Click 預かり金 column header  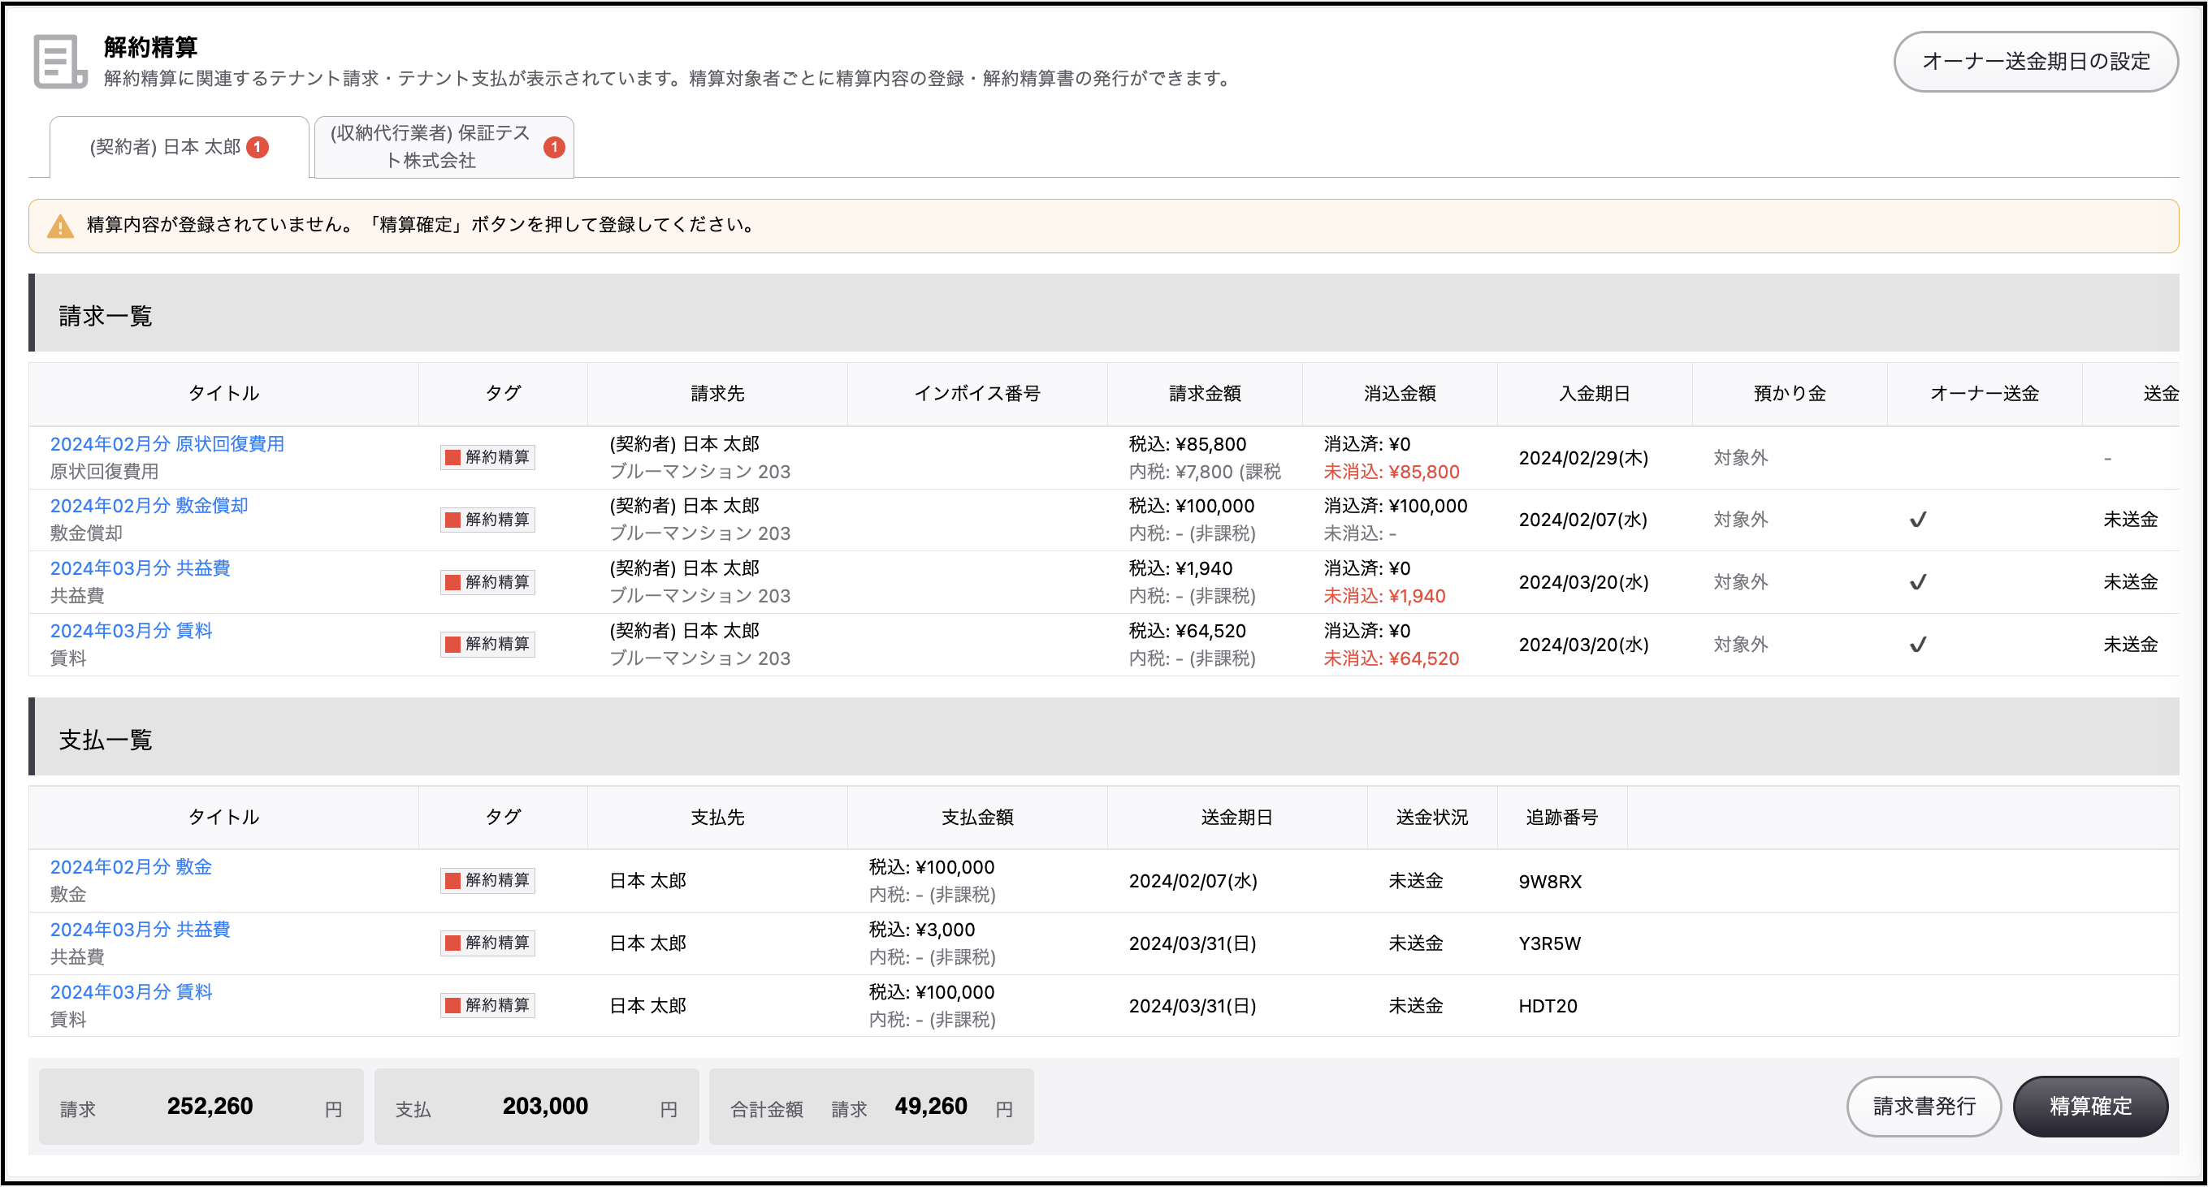(1790, 394)
